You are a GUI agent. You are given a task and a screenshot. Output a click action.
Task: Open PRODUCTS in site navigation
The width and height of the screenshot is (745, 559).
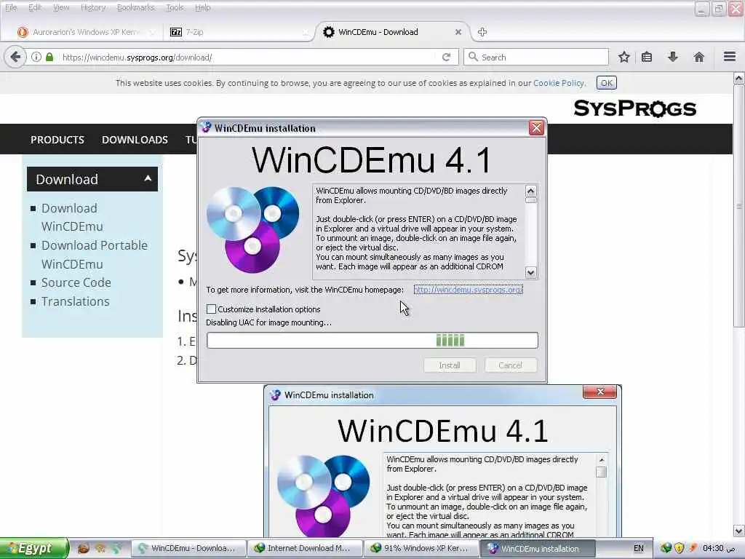57,140
